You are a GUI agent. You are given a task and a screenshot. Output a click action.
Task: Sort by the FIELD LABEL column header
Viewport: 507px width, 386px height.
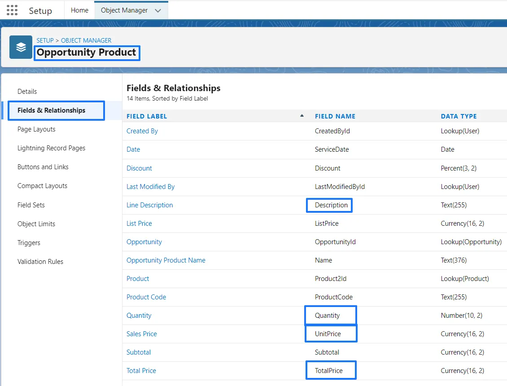click(147, 116)
